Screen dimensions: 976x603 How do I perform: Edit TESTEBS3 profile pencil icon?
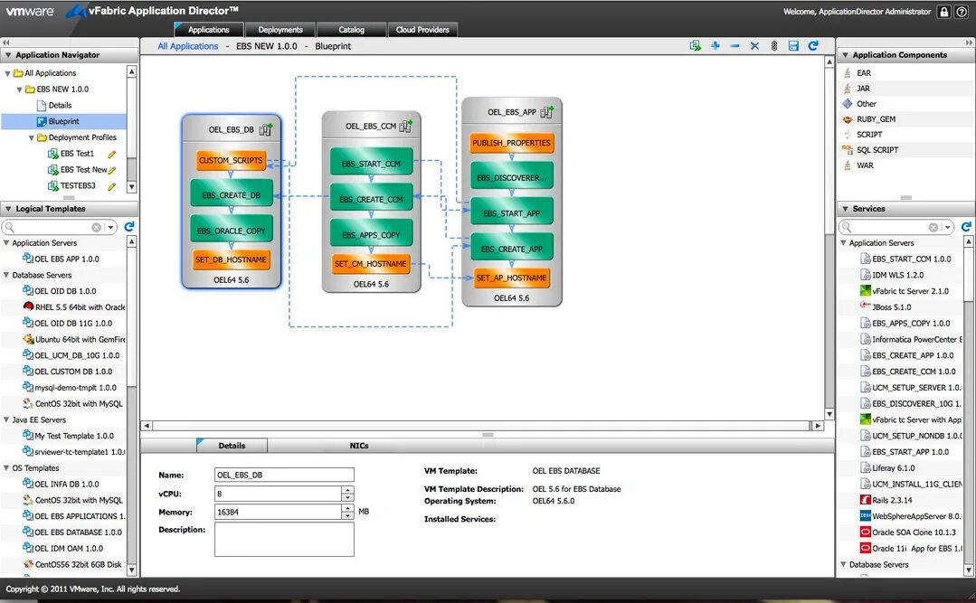point(112,186)
